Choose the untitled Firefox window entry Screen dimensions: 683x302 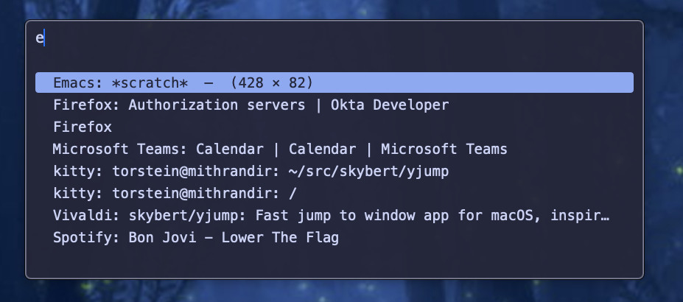[x=83, y=127]
